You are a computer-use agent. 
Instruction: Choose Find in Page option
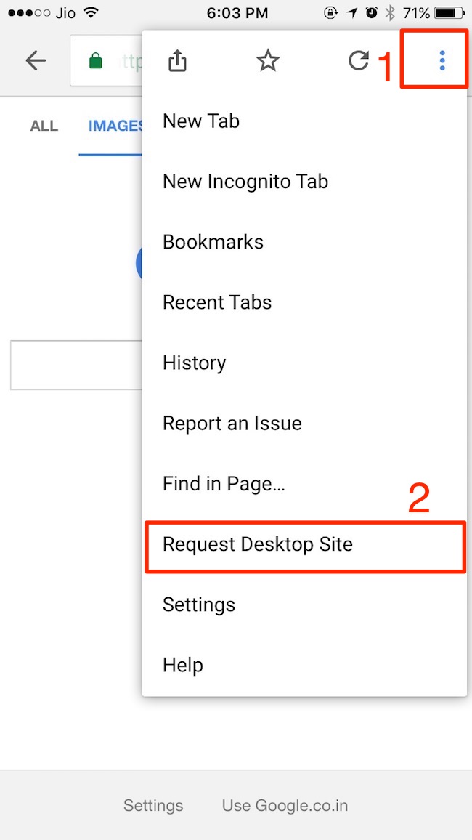(x=224, y=484)
